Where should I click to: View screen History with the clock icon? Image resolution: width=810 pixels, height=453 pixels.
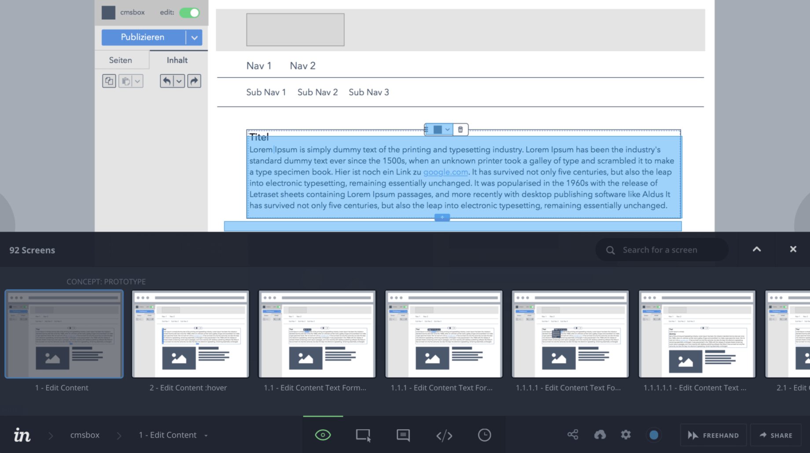tap(484, 435)
